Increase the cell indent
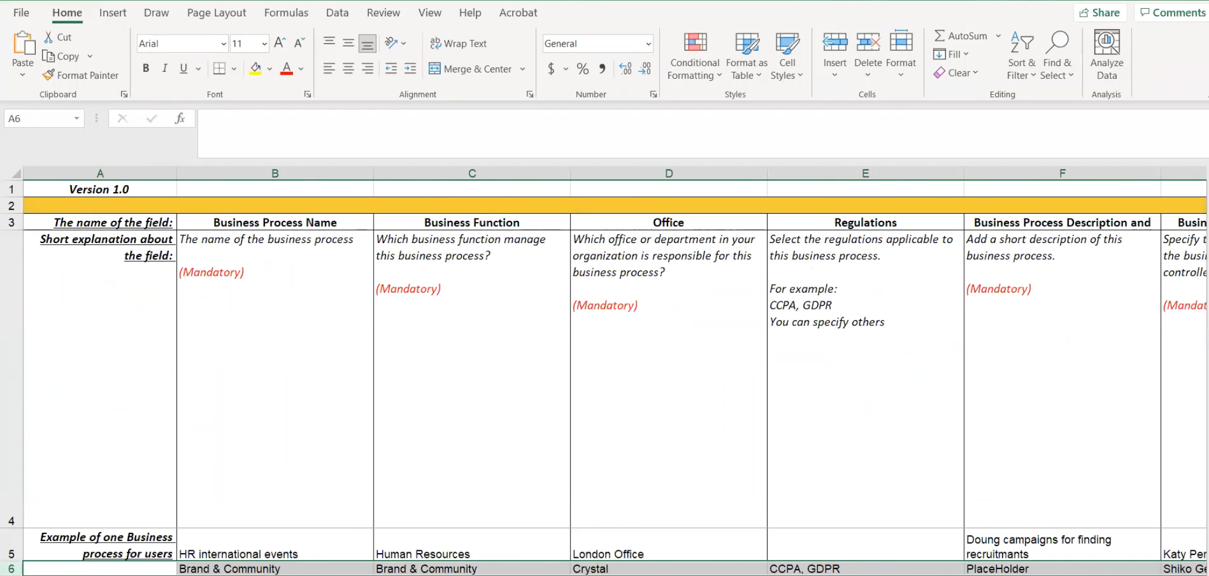Viewport: 1209px width, 576px height. tap(410, 68)
